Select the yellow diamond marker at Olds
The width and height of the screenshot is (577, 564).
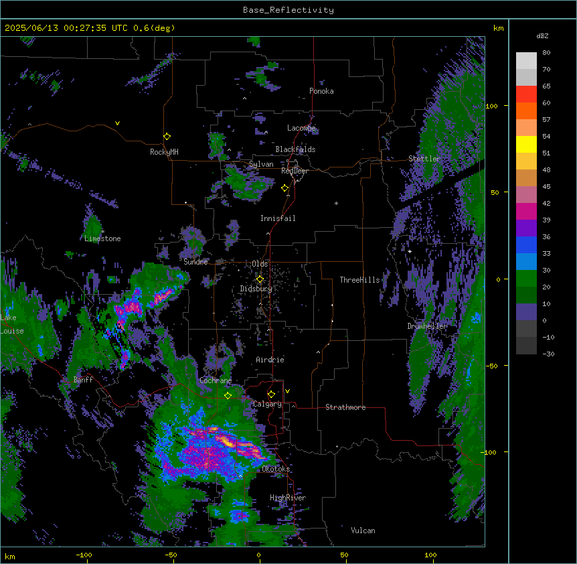pos(260,279)
